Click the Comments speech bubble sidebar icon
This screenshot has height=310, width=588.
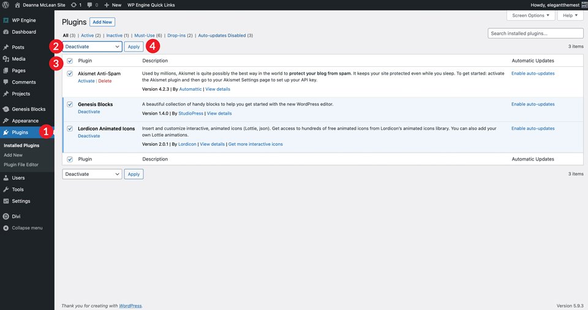click(6, 82)
